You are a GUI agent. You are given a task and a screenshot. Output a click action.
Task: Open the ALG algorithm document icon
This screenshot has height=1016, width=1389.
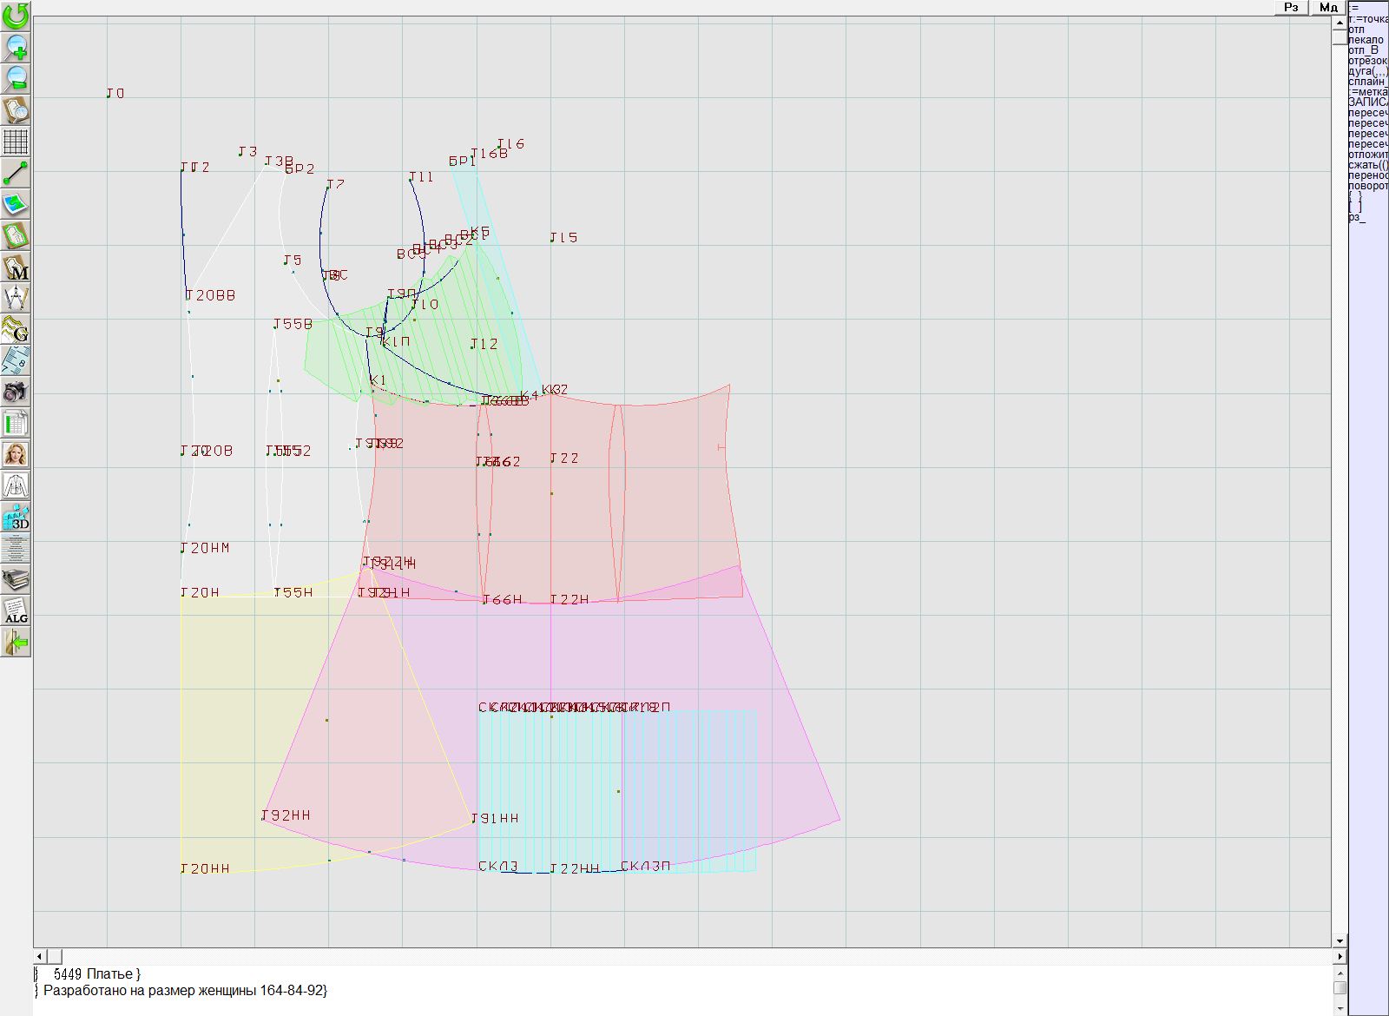click(x=16, y=610)
